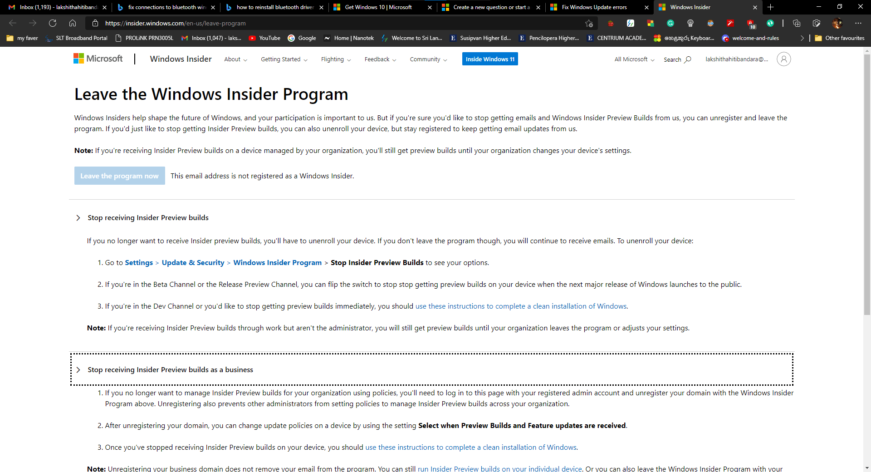Viewport: 871px width, 472px height.
Task: Open the Grammarly extension
Action: pos(670,23)
